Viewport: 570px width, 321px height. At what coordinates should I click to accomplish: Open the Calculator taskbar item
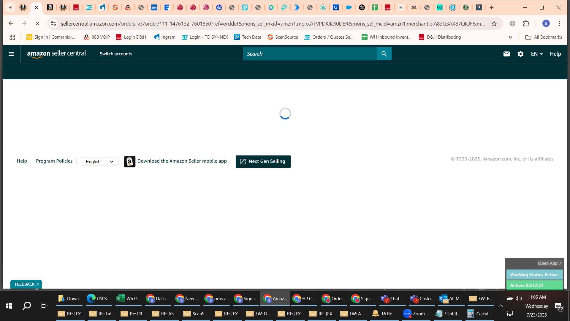pyautogui.click(x=479, y=314)
